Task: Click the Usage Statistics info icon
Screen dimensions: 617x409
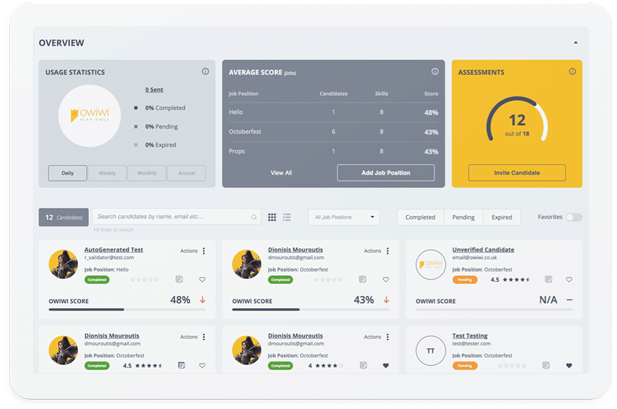Action: [x=205, y=72]
